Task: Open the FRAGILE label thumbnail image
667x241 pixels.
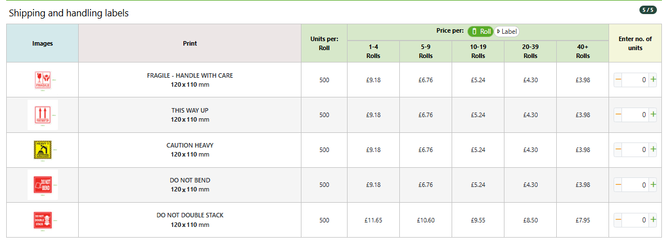Action: coord(43,80)
